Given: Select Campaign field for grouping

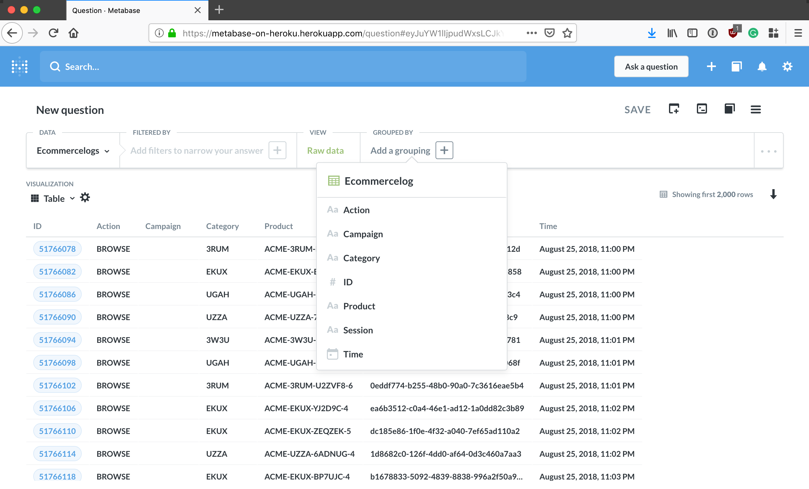Looking at the screenshot, I should point(363,234).
